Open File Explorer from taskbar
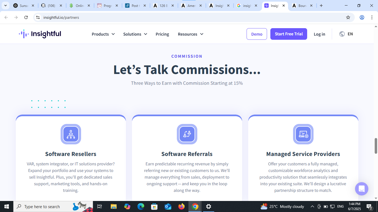This screenshot has height=212, width=378. pos(113,206)
